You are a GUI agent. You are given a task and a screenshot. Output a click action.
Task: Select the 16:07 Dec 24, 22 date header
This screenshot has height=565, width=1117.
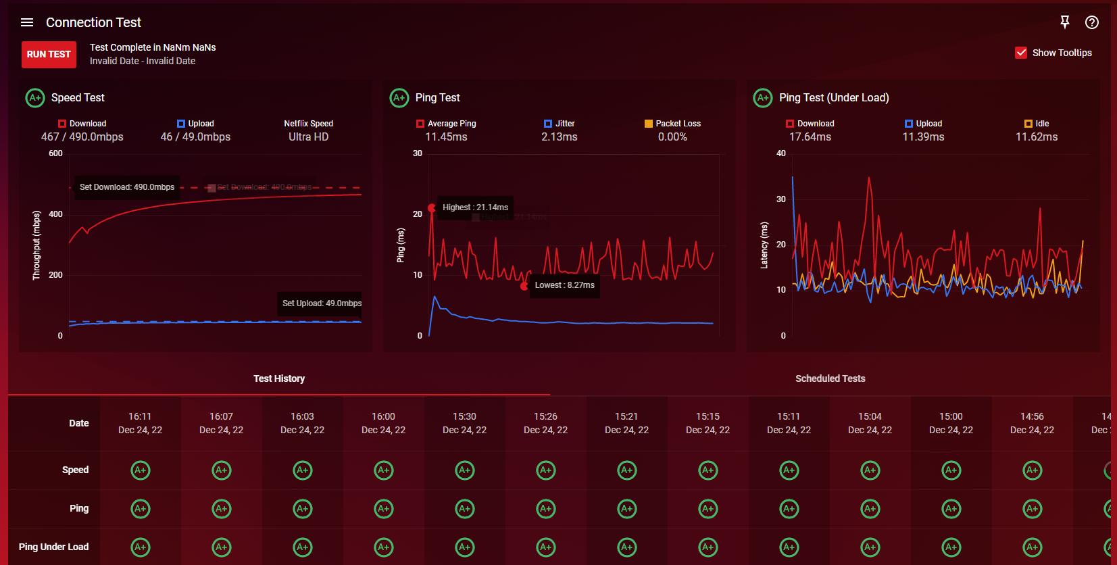[222, 423]
